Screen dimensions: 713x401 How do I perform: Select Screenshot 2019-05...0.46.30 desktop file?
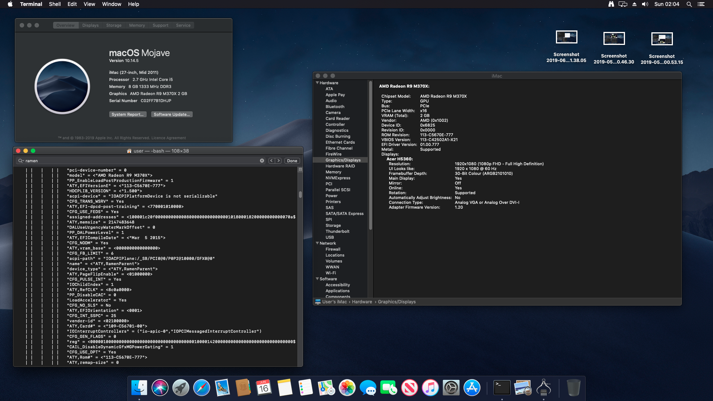[x=614, y=48]
